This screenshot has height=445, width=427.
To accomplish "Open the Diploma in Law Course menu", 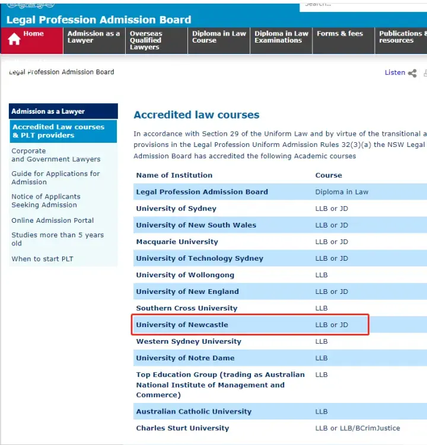I will 219,40.
